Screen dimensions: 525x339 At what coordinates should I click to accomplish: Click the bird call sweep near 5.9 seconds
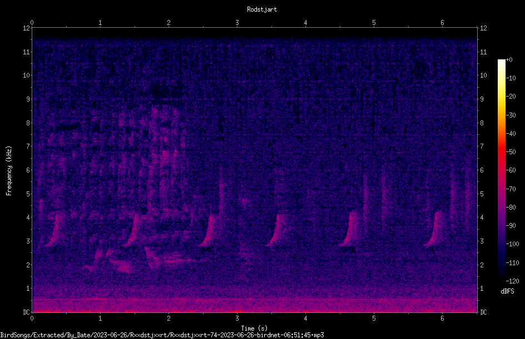click(434, 229)
